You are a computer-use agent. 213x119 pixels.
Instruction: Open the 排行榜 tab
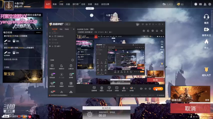(x=76, y=4)
